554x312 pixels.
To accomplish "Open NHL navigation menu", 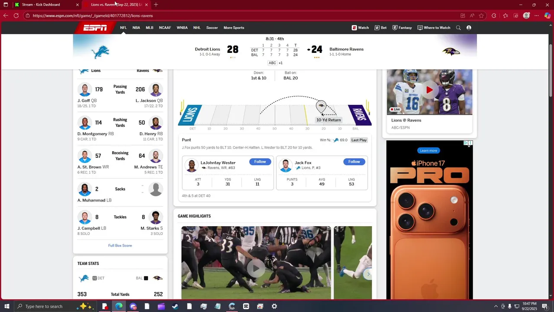I will 197,28.
